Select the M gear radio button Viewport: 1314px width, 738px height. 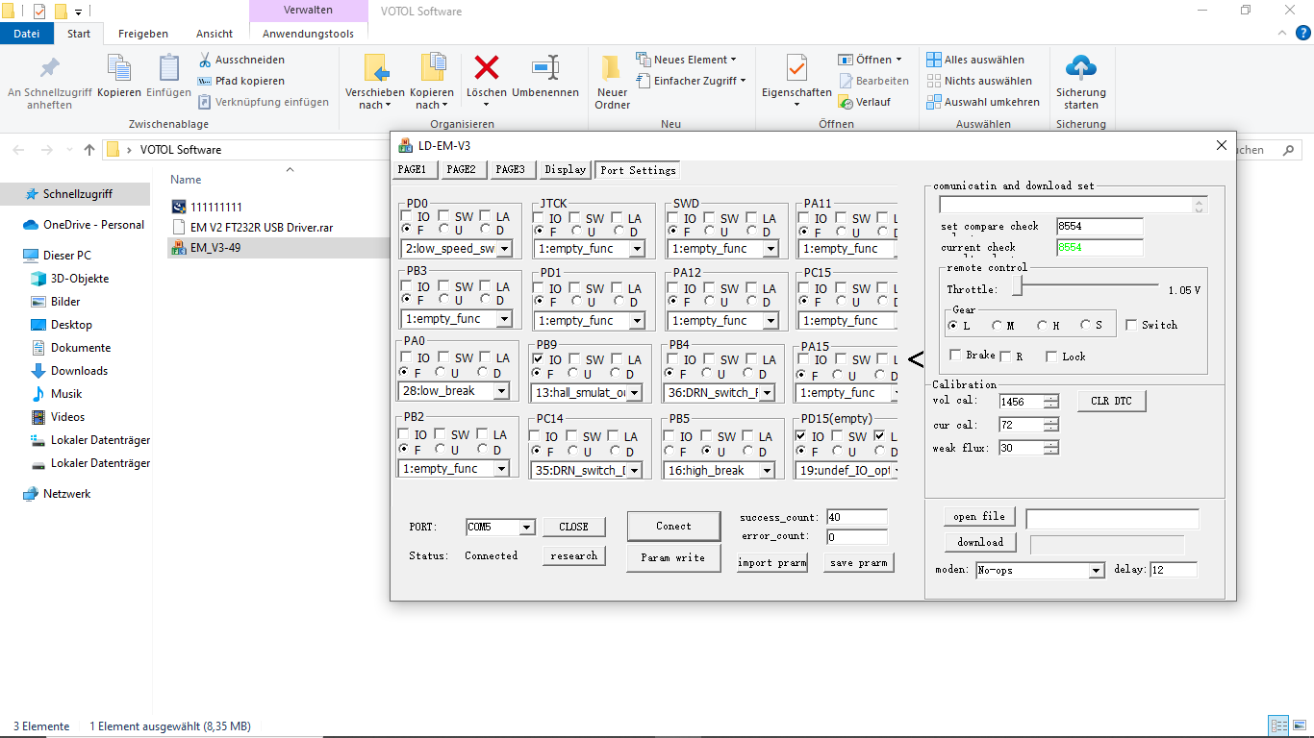[997, 326]
